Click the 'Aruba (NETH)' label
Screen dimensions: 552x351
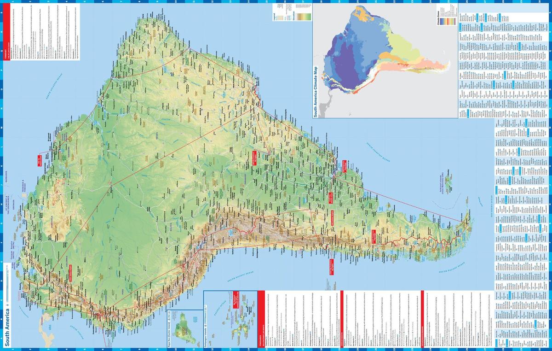[x=13, y=265]
